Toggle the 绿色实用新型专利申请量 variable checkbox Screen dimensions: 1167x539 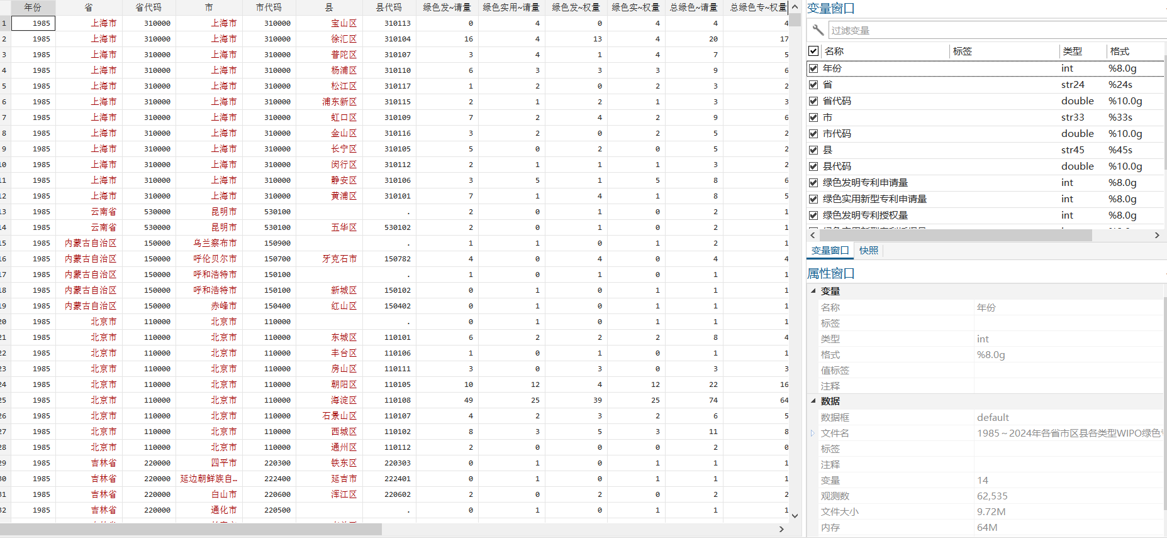pos(813,199)
